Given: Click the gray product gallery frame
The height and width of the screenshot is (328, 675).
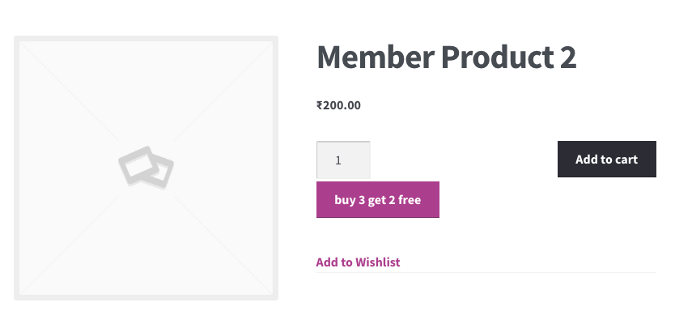Looking at the screenshot, I should point(146,168).
